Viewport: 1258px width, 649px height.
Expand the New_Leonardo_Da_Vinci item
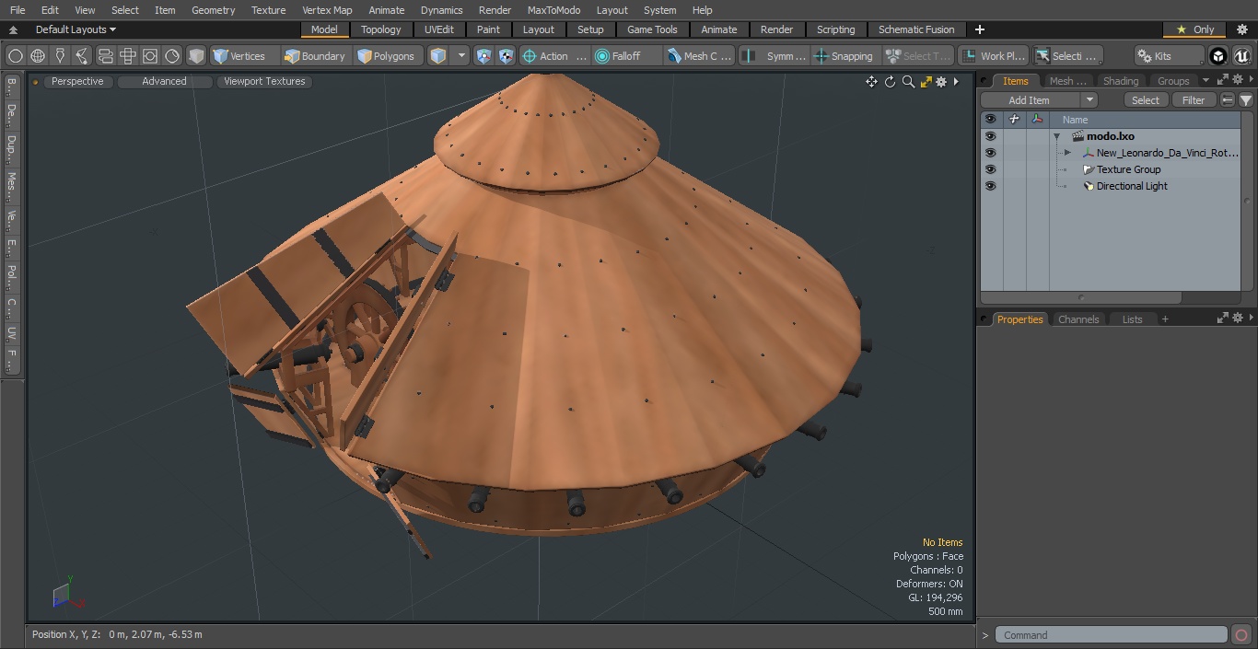click(x=1067, y=153)
